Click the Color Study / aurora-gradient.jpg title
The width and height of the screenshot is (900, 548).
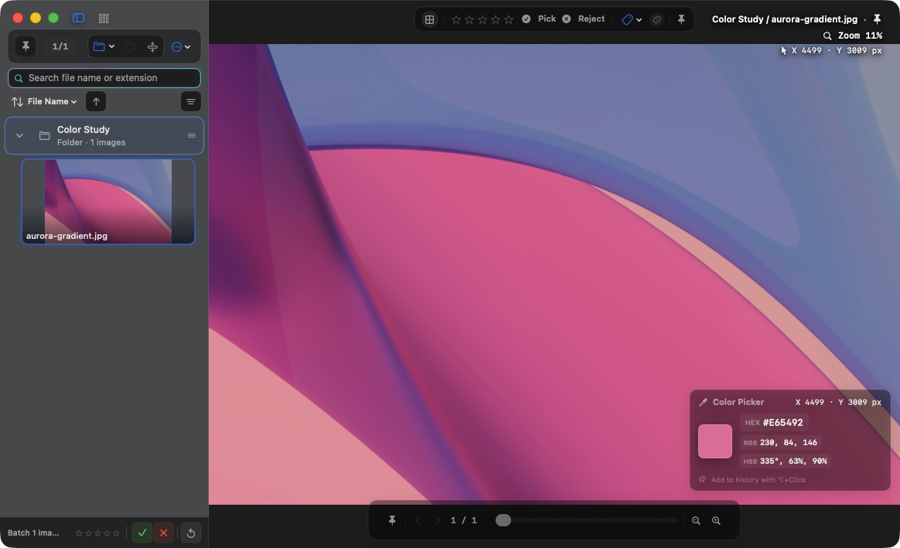click(x=785, y=19)
